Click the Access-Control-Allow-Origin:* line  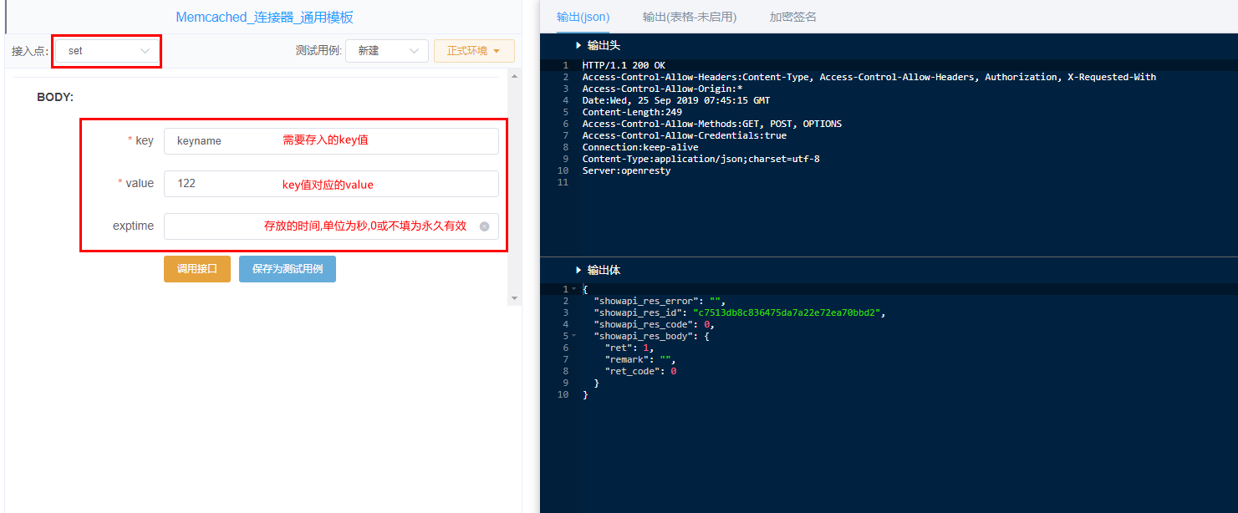point(662,89)
